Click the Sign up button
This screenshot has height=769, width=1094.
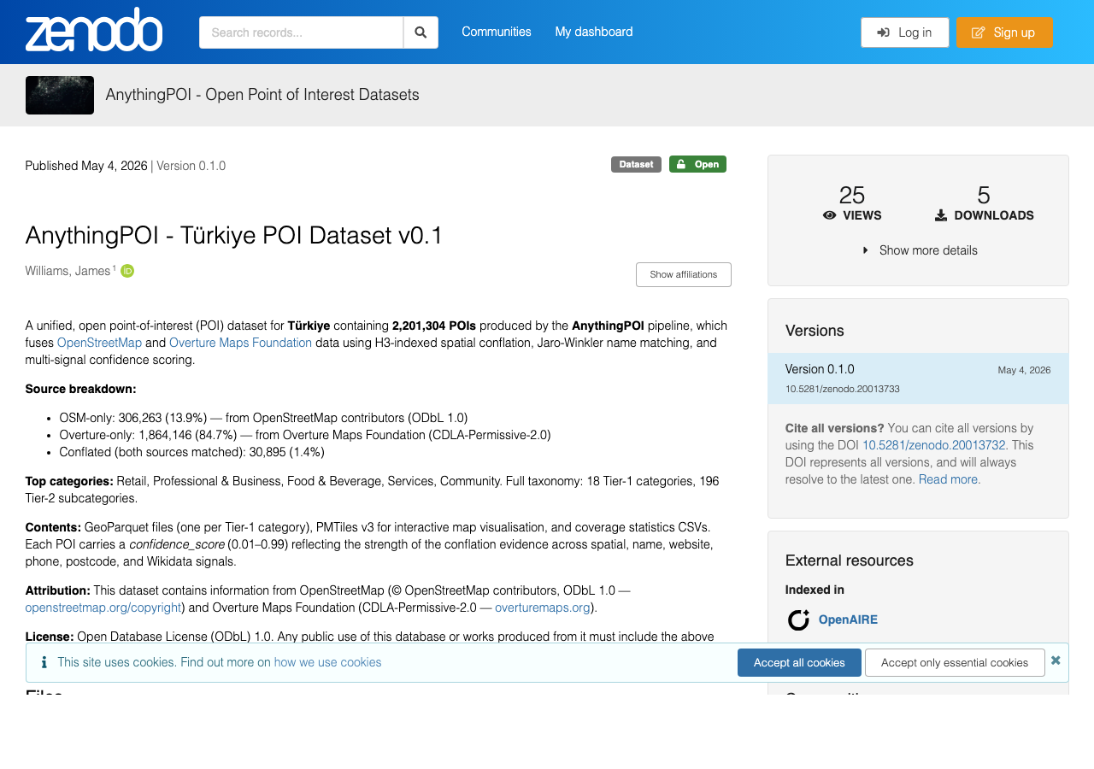pyautogui.click(x=1004, y=32)
